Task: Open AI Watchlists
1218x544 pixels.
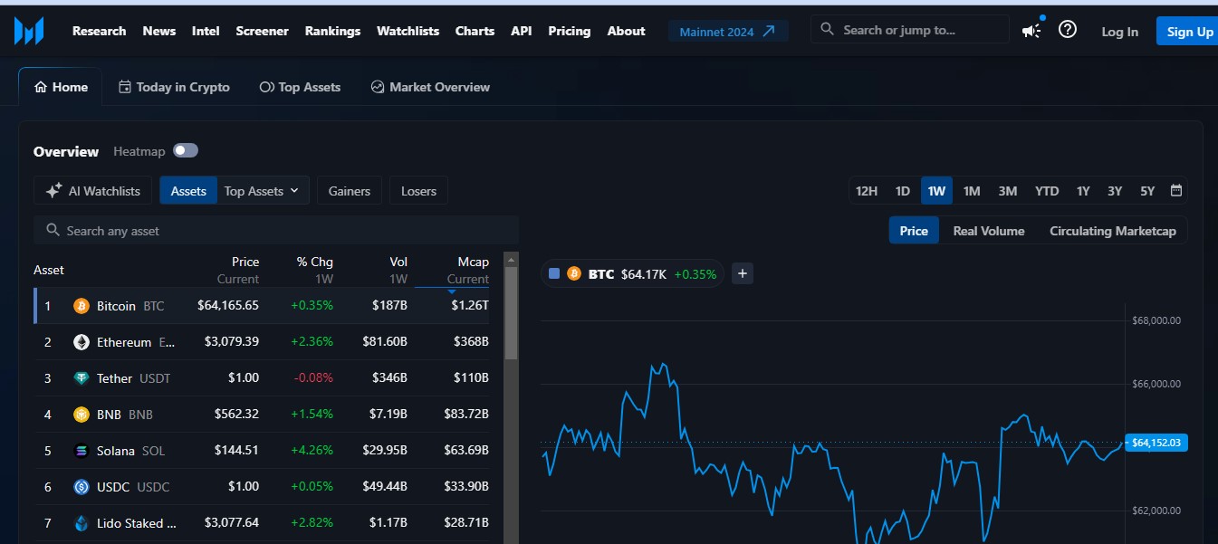Action: coord(92,191)
